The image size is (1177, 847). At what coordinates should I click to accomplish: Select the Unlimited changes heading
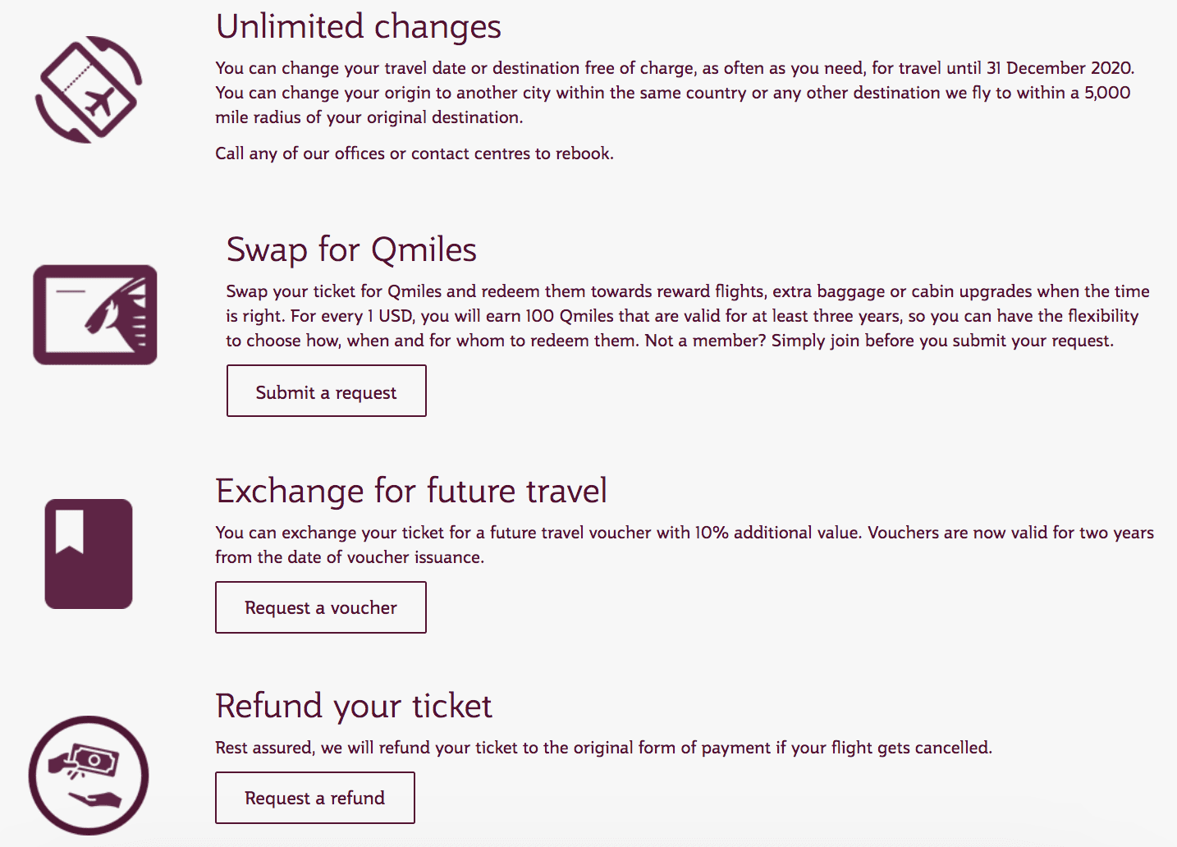click(x=359, y=26)
